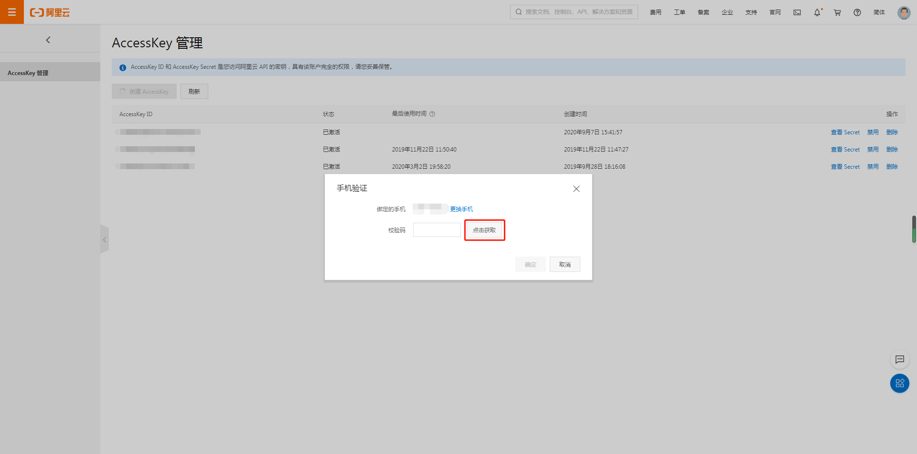The width and height of the screenshot is (917, 454).
Task: Click the 2020年3月2日 19:58:20 last-used time
Action: pyautogui.click(x=421, y=167)
